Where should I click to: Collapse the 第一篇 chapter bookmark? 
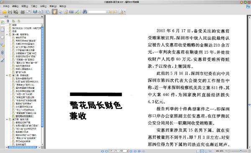point(7,34)
